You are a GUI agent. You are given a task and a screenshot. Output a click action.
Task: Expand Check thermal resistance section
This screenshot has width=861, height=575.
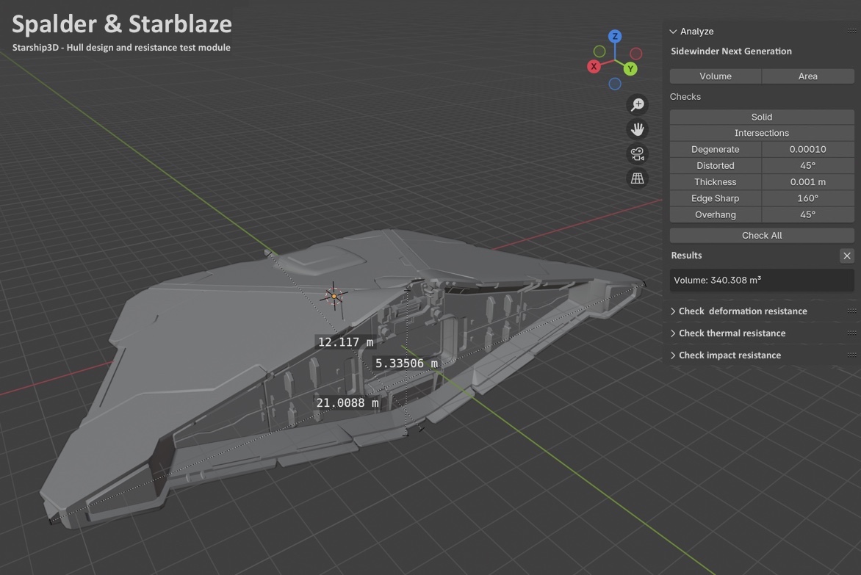732,333
